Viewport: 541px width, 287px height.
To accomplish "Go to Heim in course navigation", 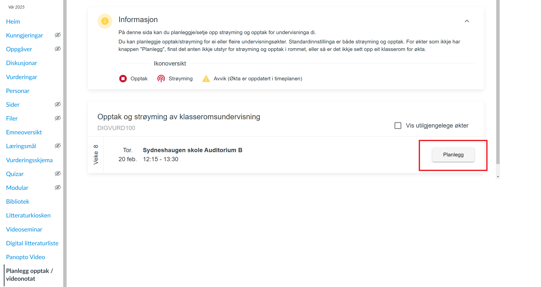I will [13, 22].
